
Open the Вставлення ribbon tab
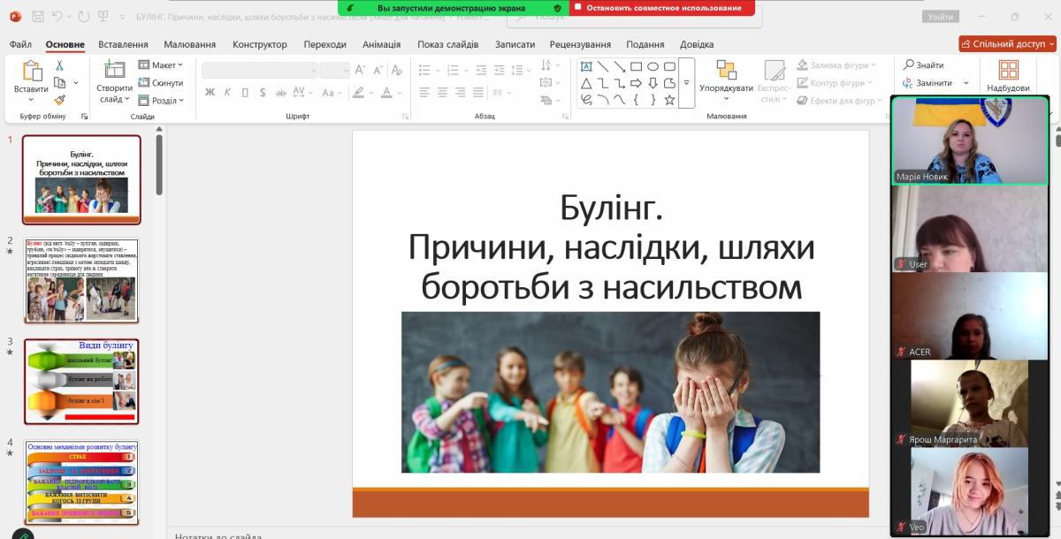point(123,44)
